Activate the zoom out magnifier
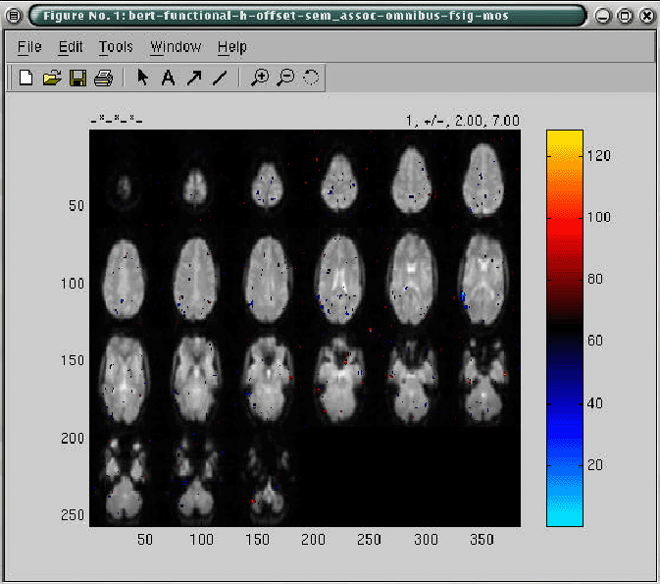660x584 pixels. tap(285, 79)
